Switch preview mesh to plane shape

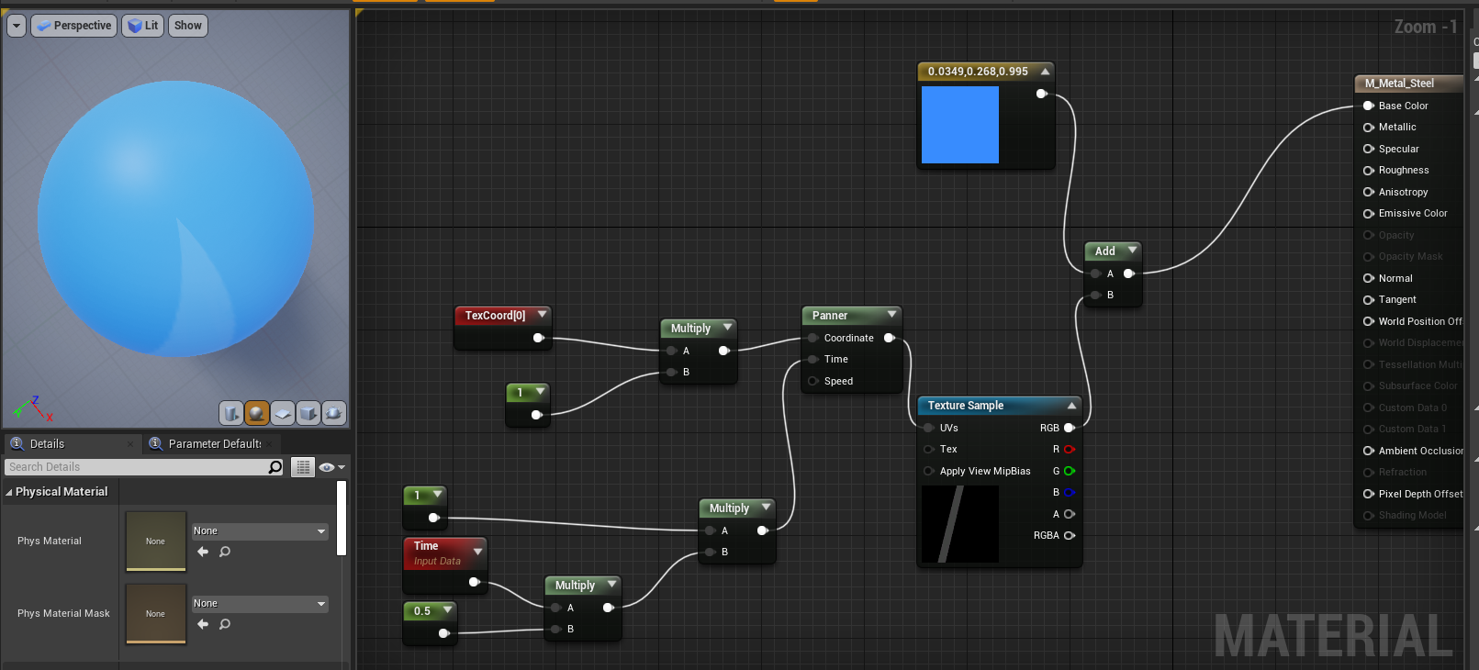point(283,413)
